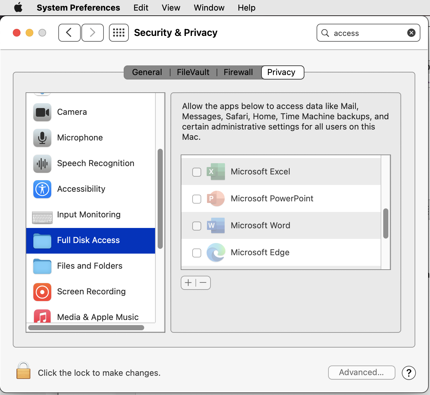The width and height of the screenshot is (430, 395).
Task: Close the window with the red button
Action: tap(17, 33)
